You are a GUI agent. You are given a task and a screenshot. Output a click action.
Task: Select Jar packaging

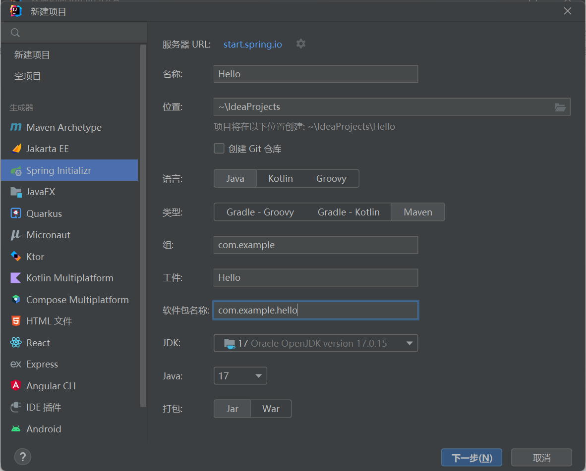[x=232, y=409]
